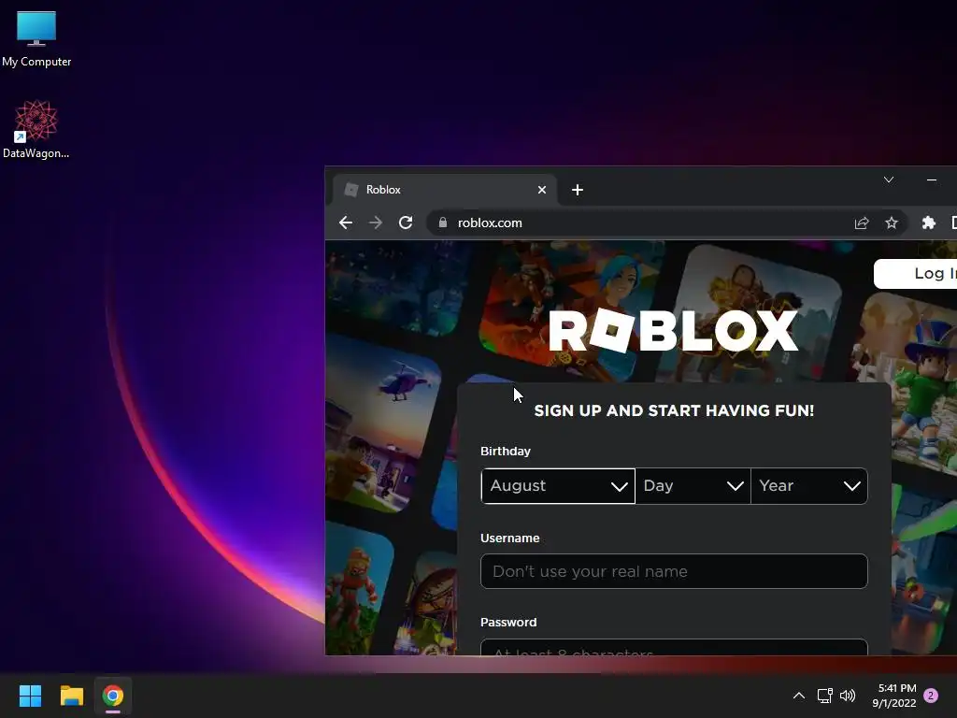Open Chrome extensions puzzle icon
Viewport: 957px width, 718px height.
click(x=928, y=223)
